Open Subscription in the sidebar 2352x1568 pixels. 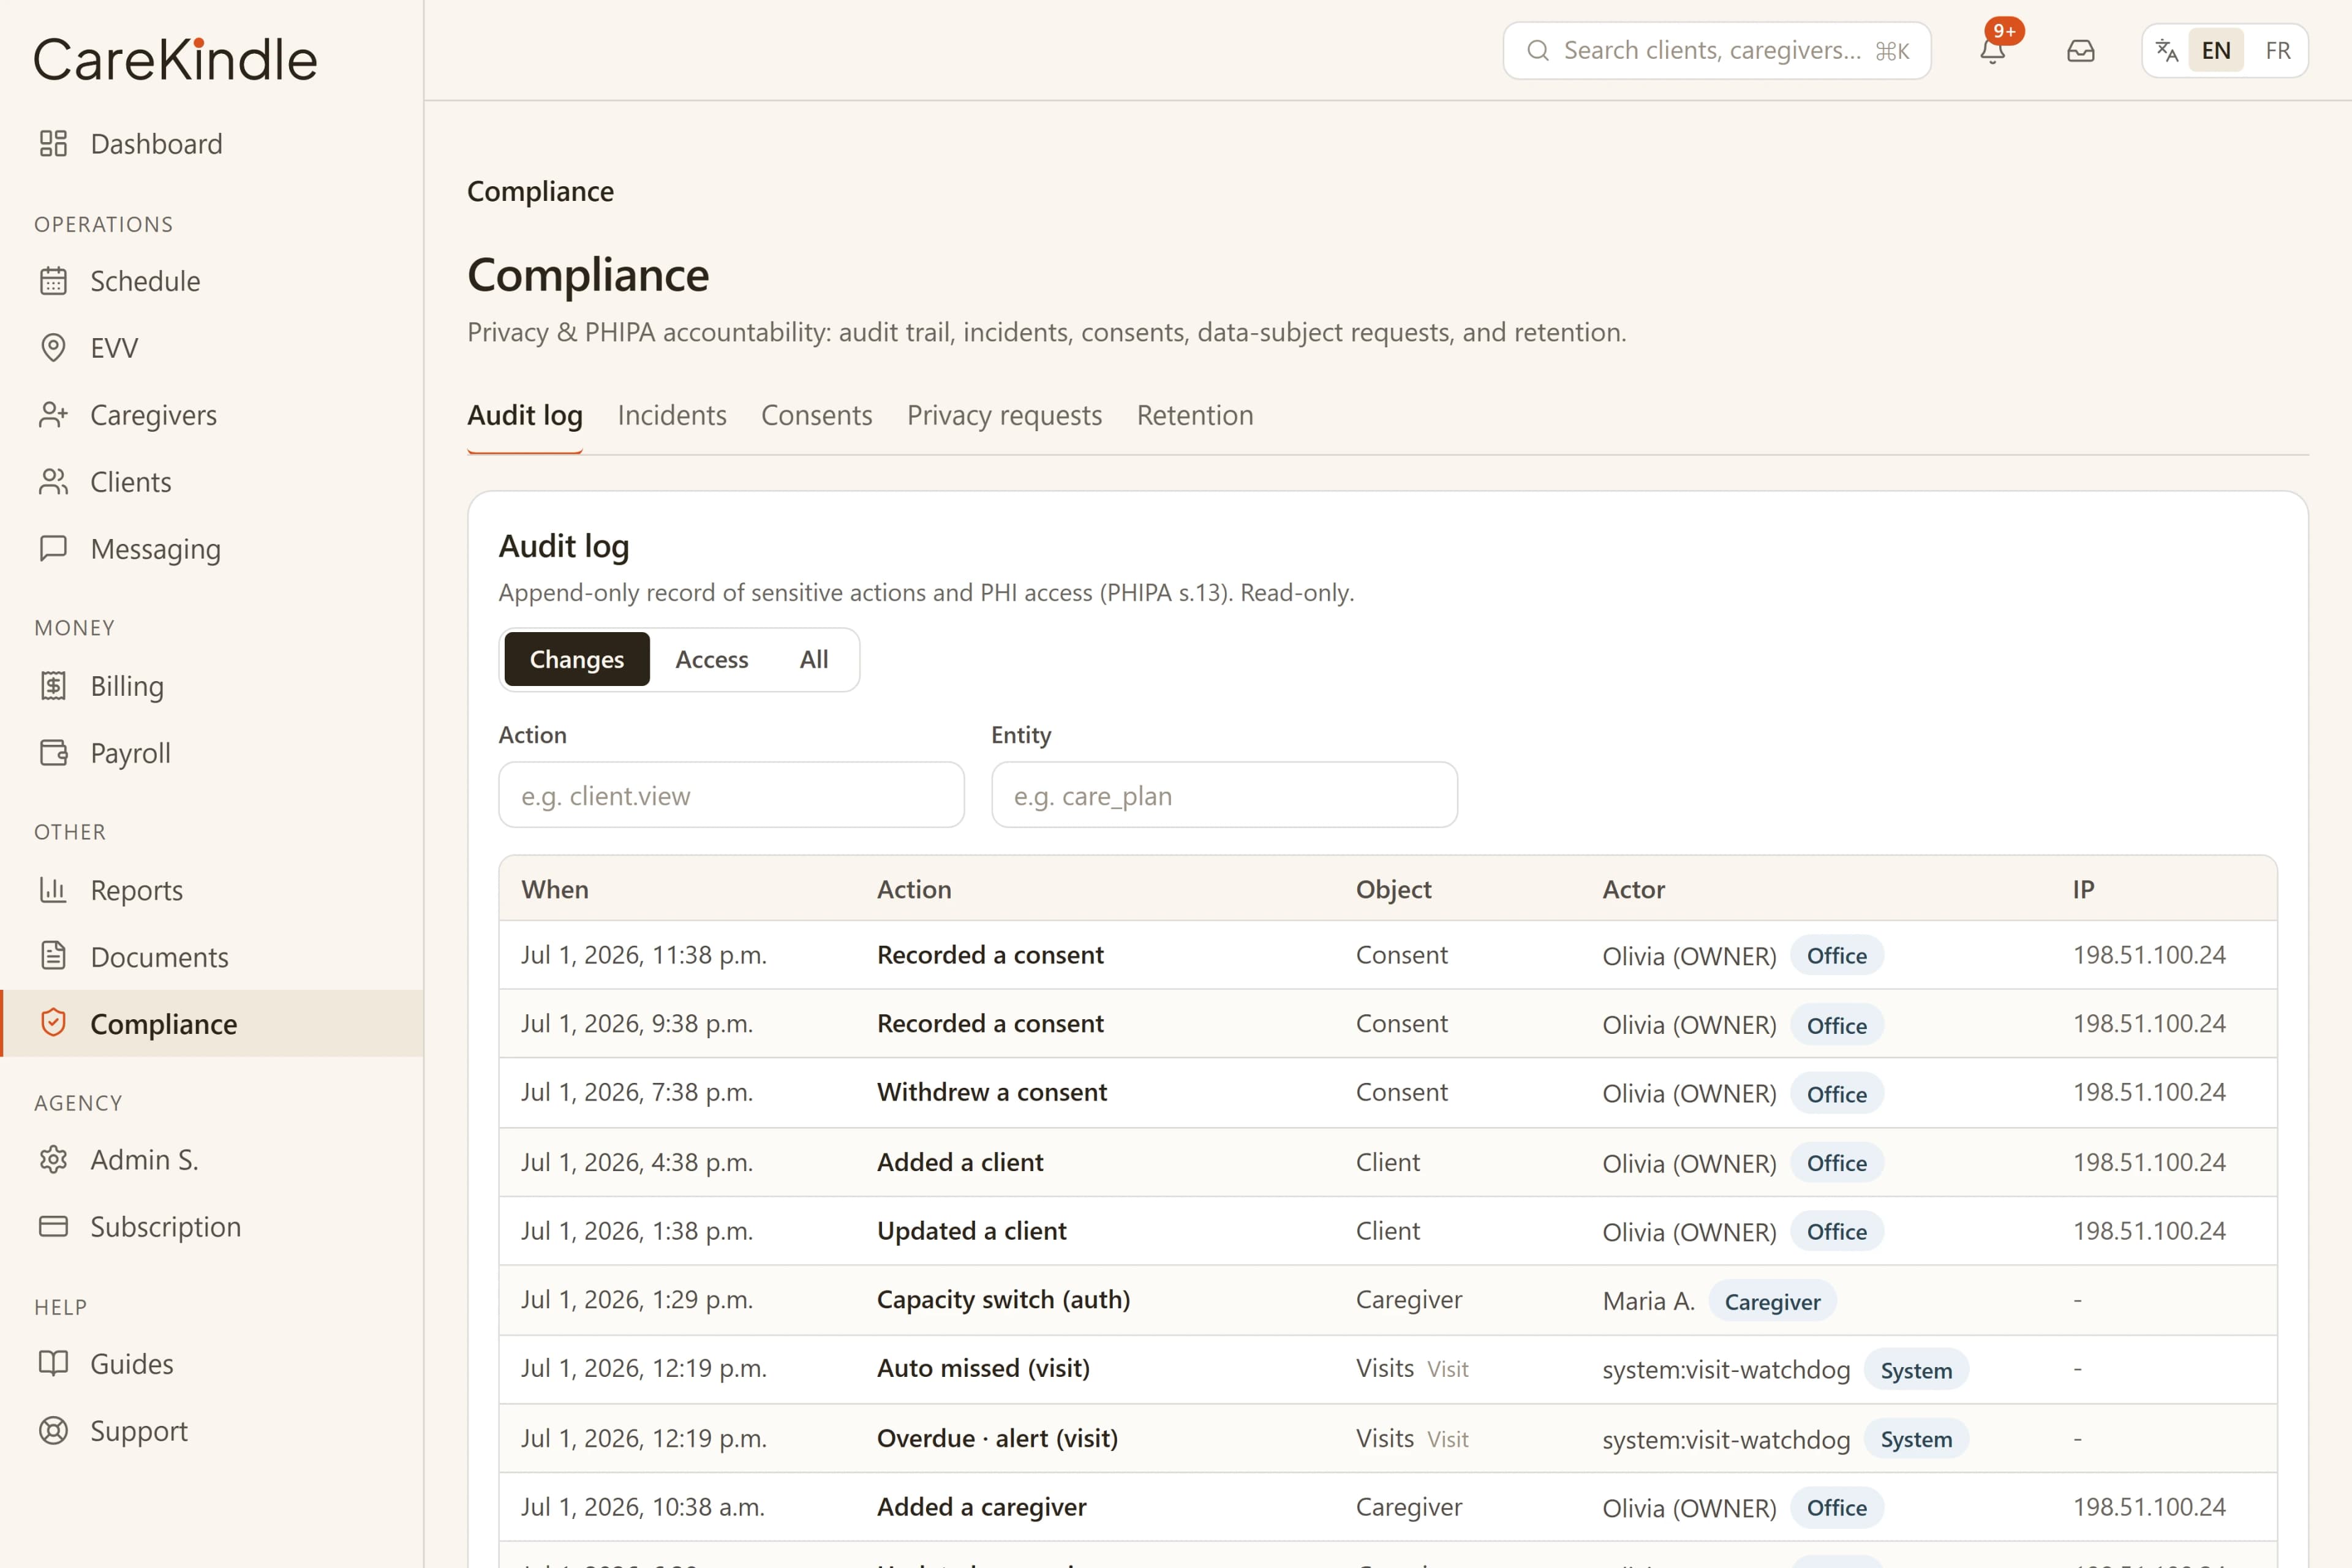(x=212, y=1226)
